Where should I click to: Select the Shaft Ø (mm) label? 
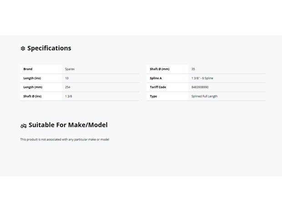pos(160,69)
